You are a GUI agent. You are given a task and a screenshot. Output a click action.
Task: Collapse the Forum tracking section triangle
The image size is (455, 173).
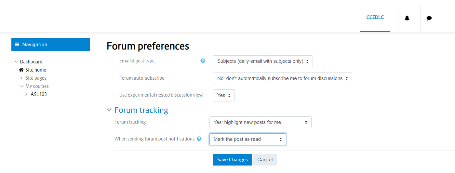pyautogui.click(x=109, y=110)
